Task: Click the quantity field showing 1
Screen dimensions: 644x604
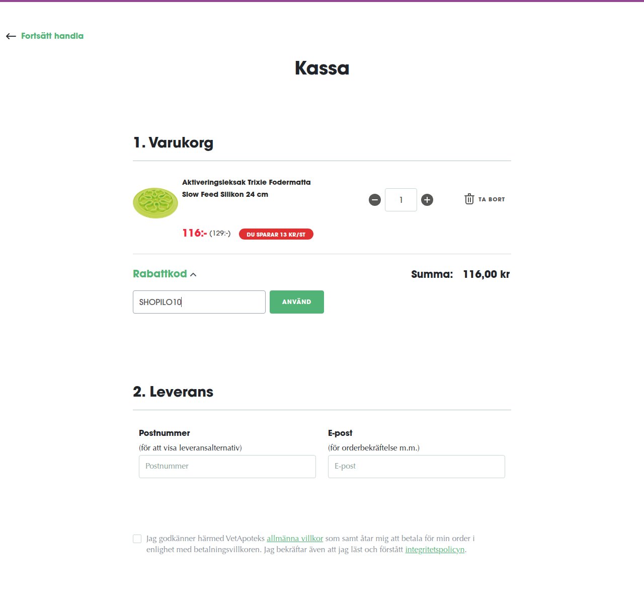Action: 401,200
